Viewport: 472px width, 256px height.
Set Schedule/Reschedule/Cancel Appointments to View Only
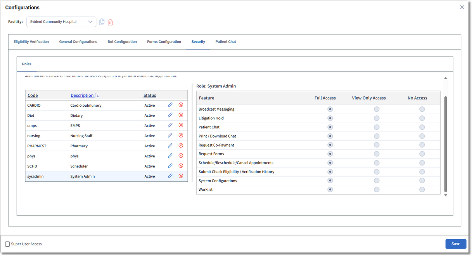coord(377,163)
